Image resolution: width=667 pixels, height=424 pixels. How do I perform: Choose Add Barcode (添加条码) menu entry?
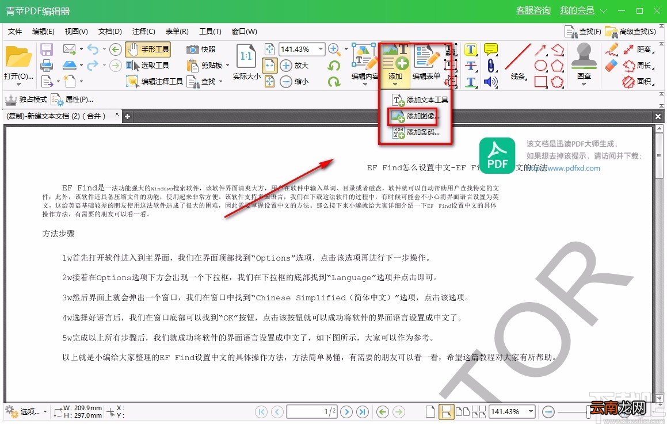click(416, 132)
